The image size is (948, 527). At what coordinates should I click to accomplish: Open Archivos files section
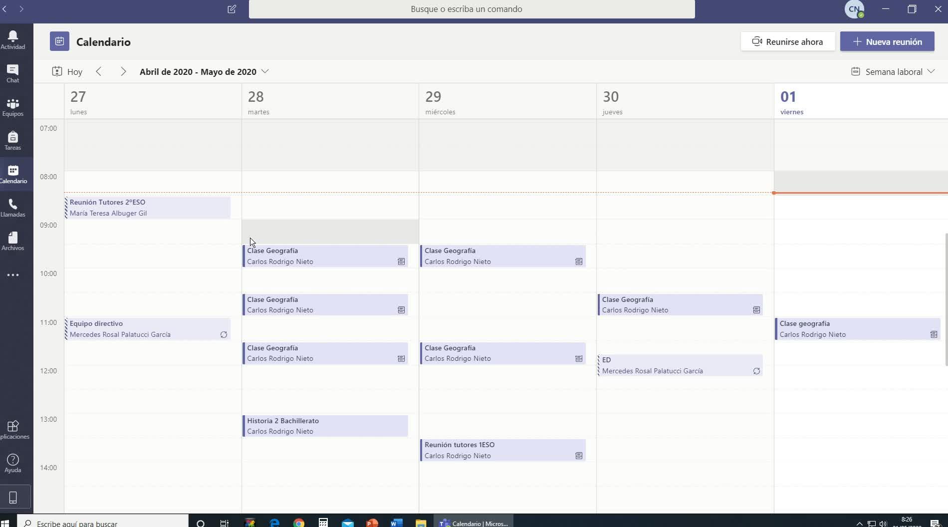[13, 241]
